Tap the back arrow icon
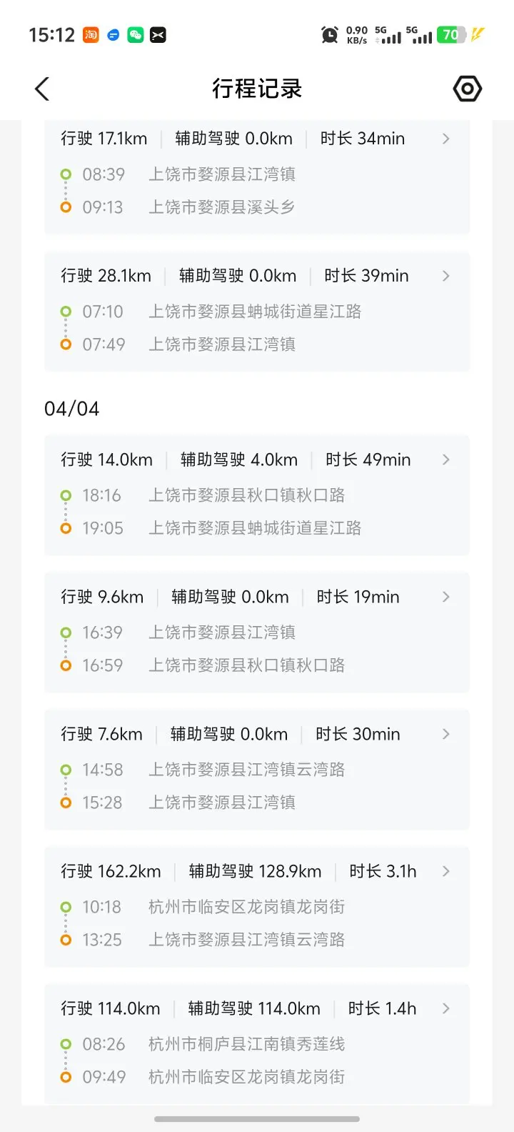Screen dimensions: 514x1132 (x=42, y=89)
